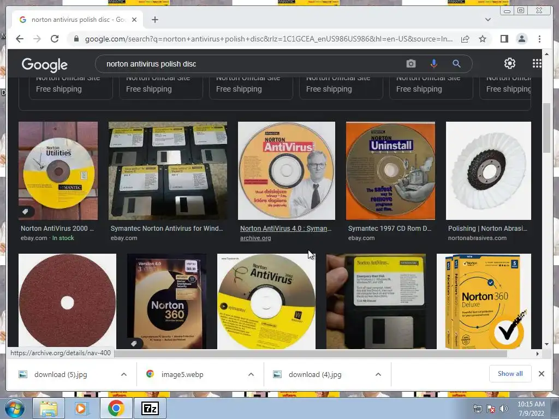Click Show all downloads
This screenshot has width=559, height=419.
pos(510,374)
